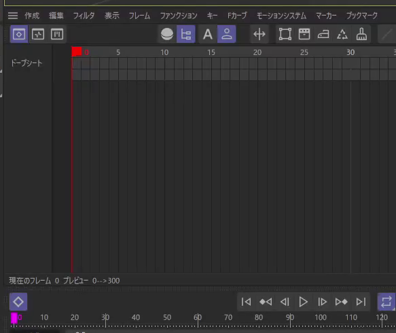Open the hamburger menu of timeline
This screenshot has width=396, height=333.
tap(13, 16)
